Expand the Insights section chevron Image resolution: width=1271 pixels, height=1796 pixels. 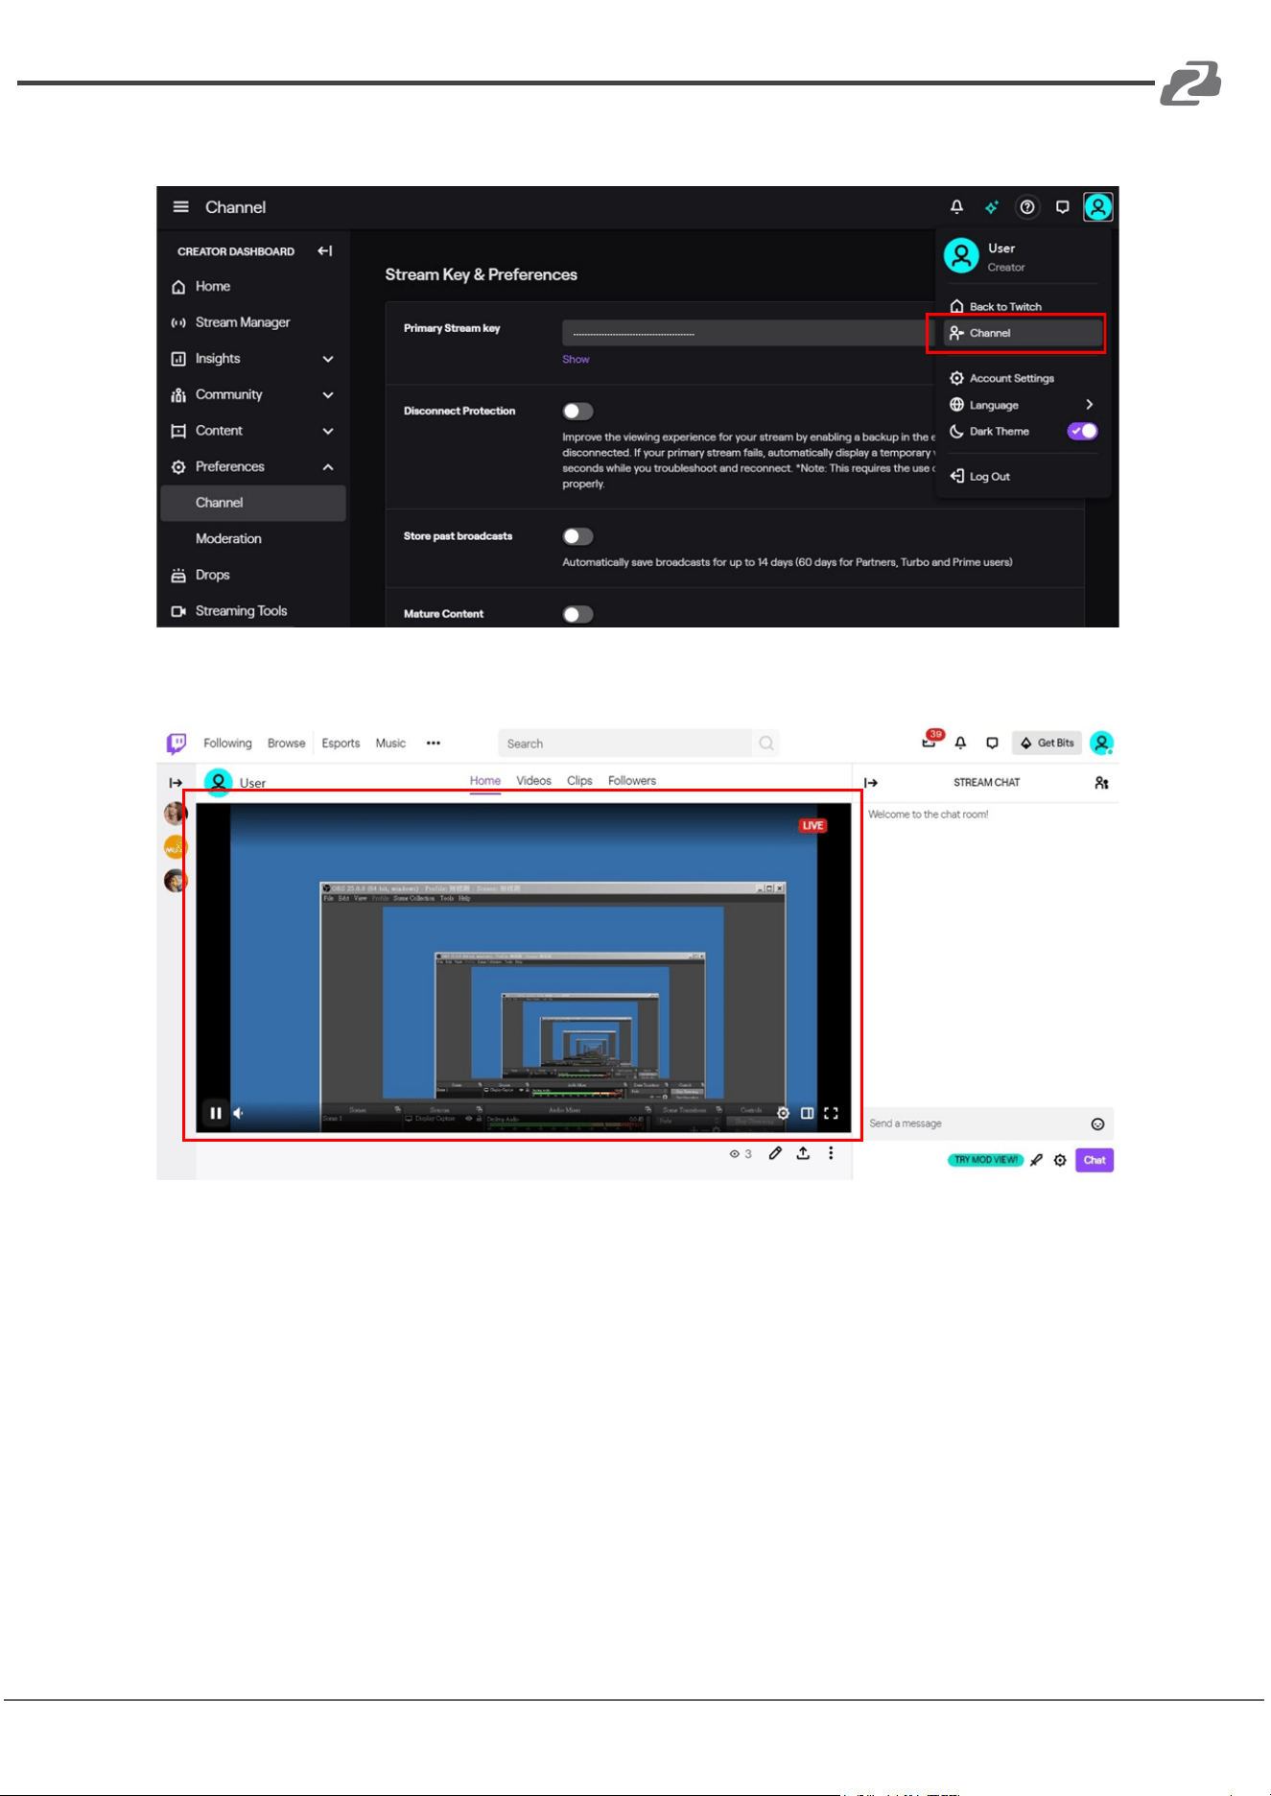tap(328, 359)
